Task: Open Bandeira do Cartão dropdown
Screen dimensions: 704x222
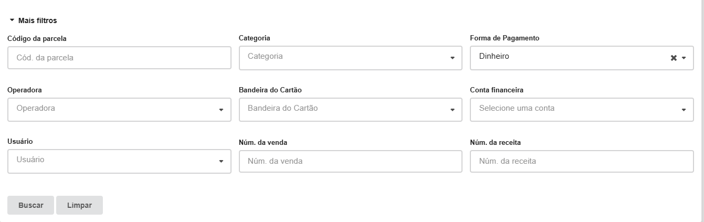Action: [x=350, y=109]
